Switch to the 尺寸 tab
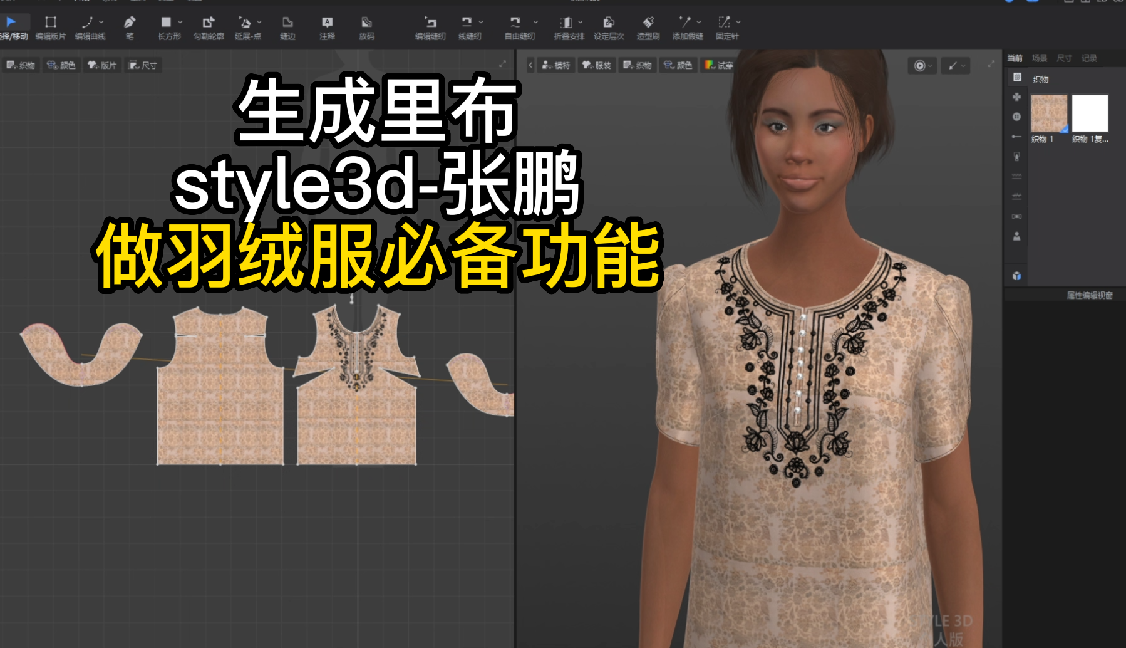The image size is (1126, 648). pos(1064,58)
